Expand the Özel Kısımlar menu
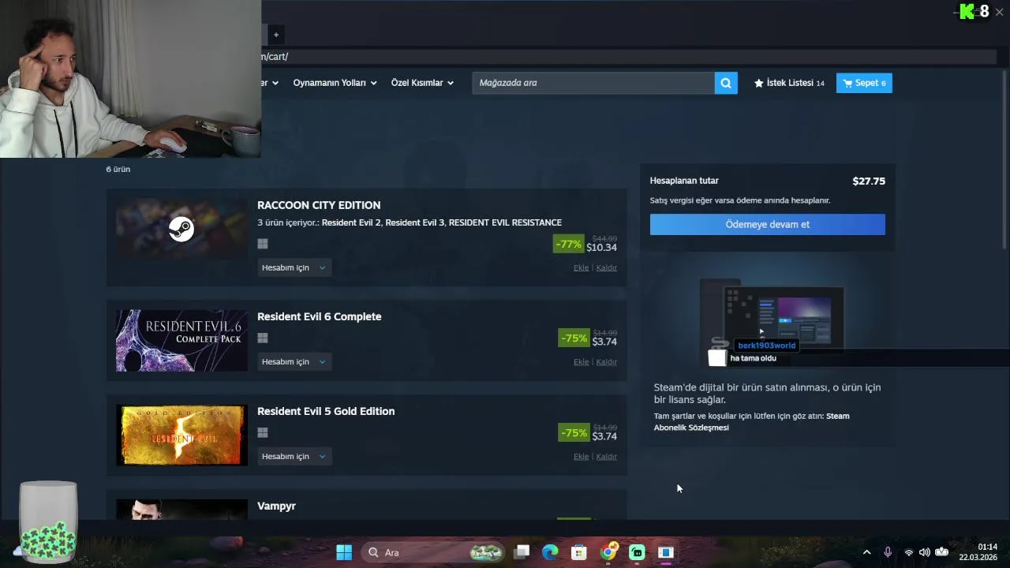 click(422, 83)
